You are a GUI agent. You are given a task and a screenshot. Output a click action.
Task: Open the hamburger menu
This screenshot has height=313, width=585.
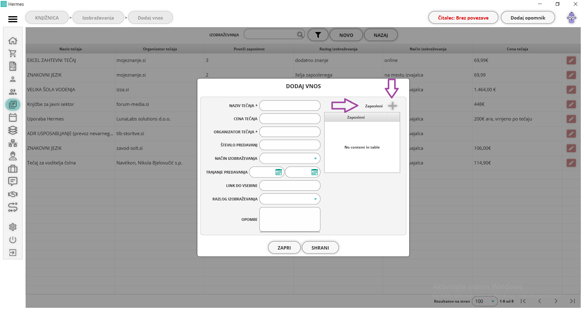click(13, 19)
